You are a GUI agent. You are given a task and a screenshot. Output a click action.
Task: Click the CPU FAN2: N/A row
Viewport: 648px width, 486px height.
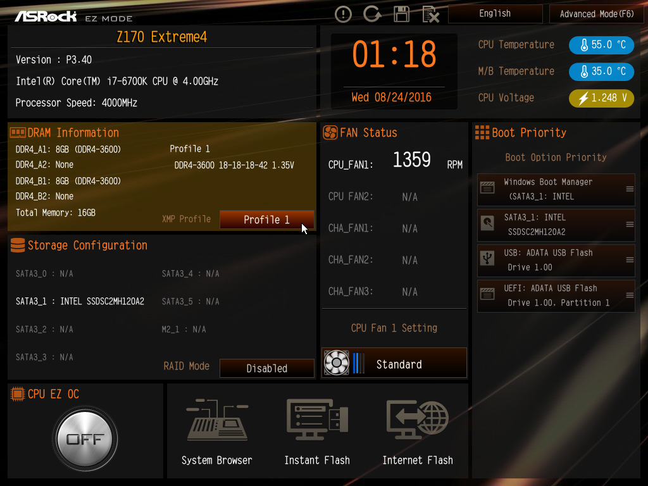(373, 197)
